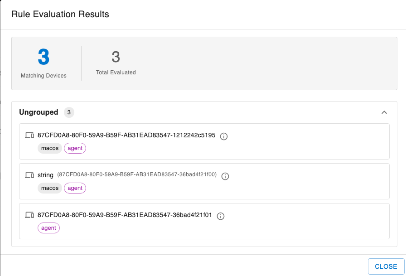This screenshot has width=406, height=276.
Task: Open the info icon for the device ending 21f01
Action: click(221, 216)
